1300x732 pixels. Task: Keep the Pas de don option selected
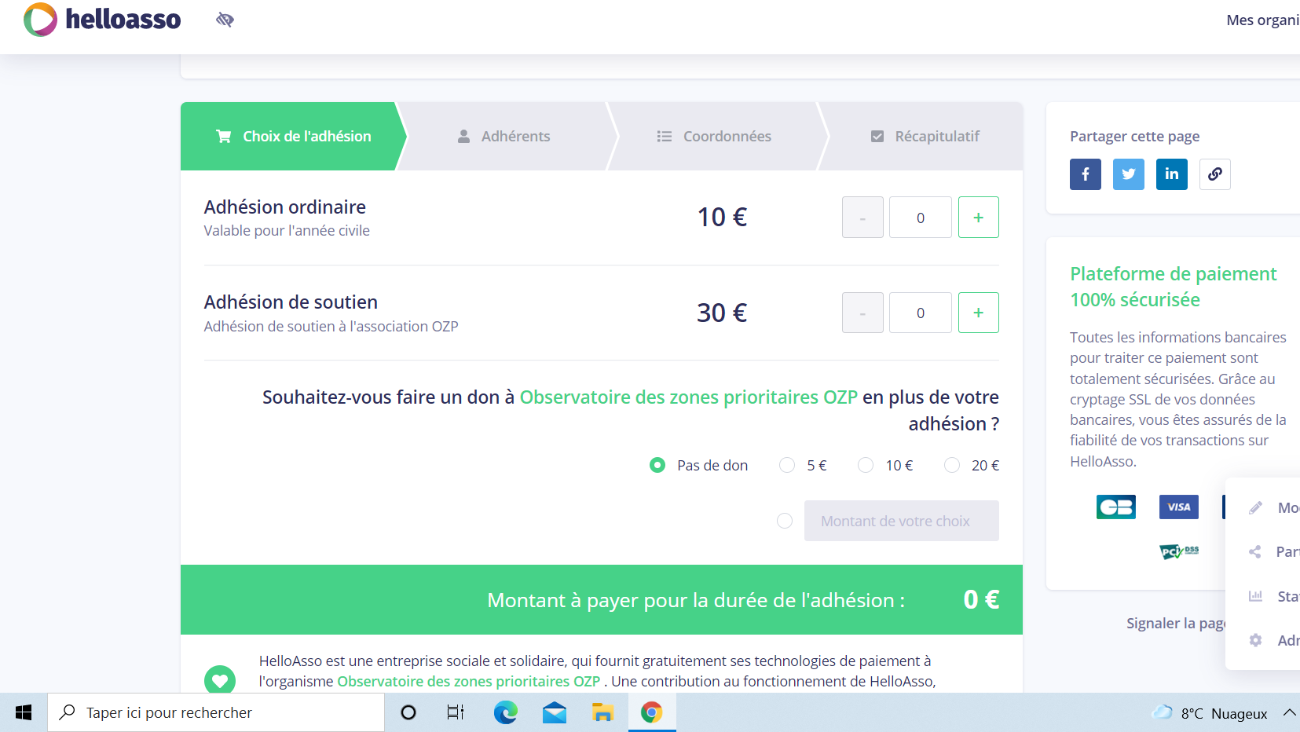pyautogui.click(x=657, y=465)
